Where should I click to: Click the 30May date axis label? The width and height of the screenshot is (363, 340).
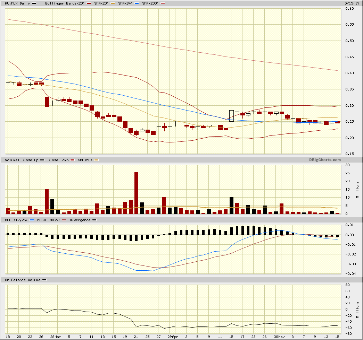[x=279, y=337]
